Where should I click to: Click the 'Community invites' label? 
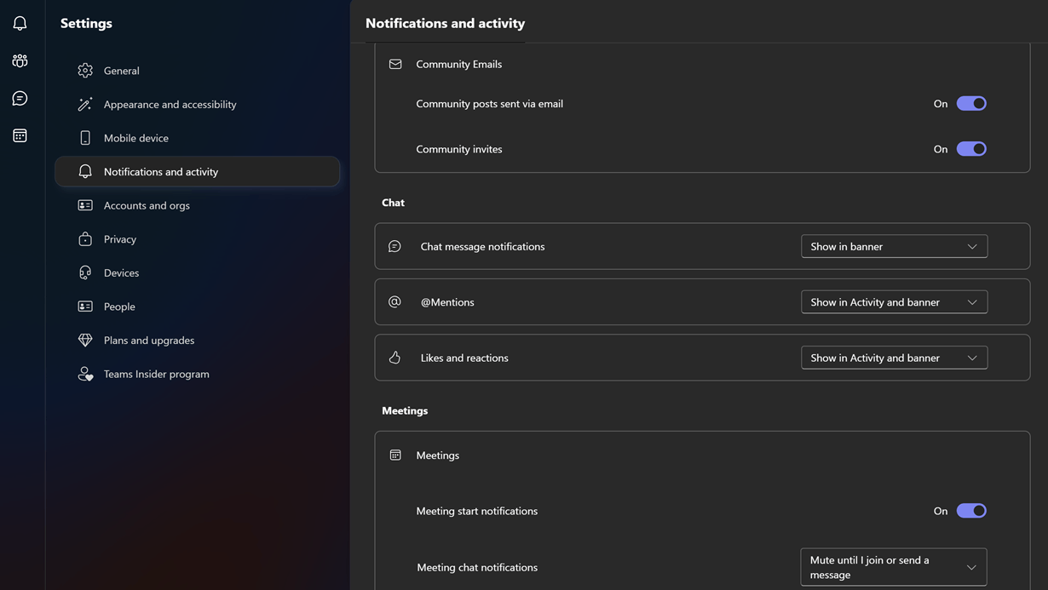[x=458, y=149]
